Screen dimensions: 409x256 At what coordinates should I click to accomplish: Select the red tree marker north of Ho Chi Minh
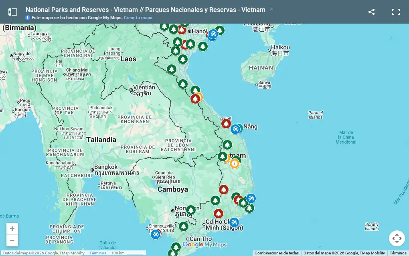click(x=219, y=214)
